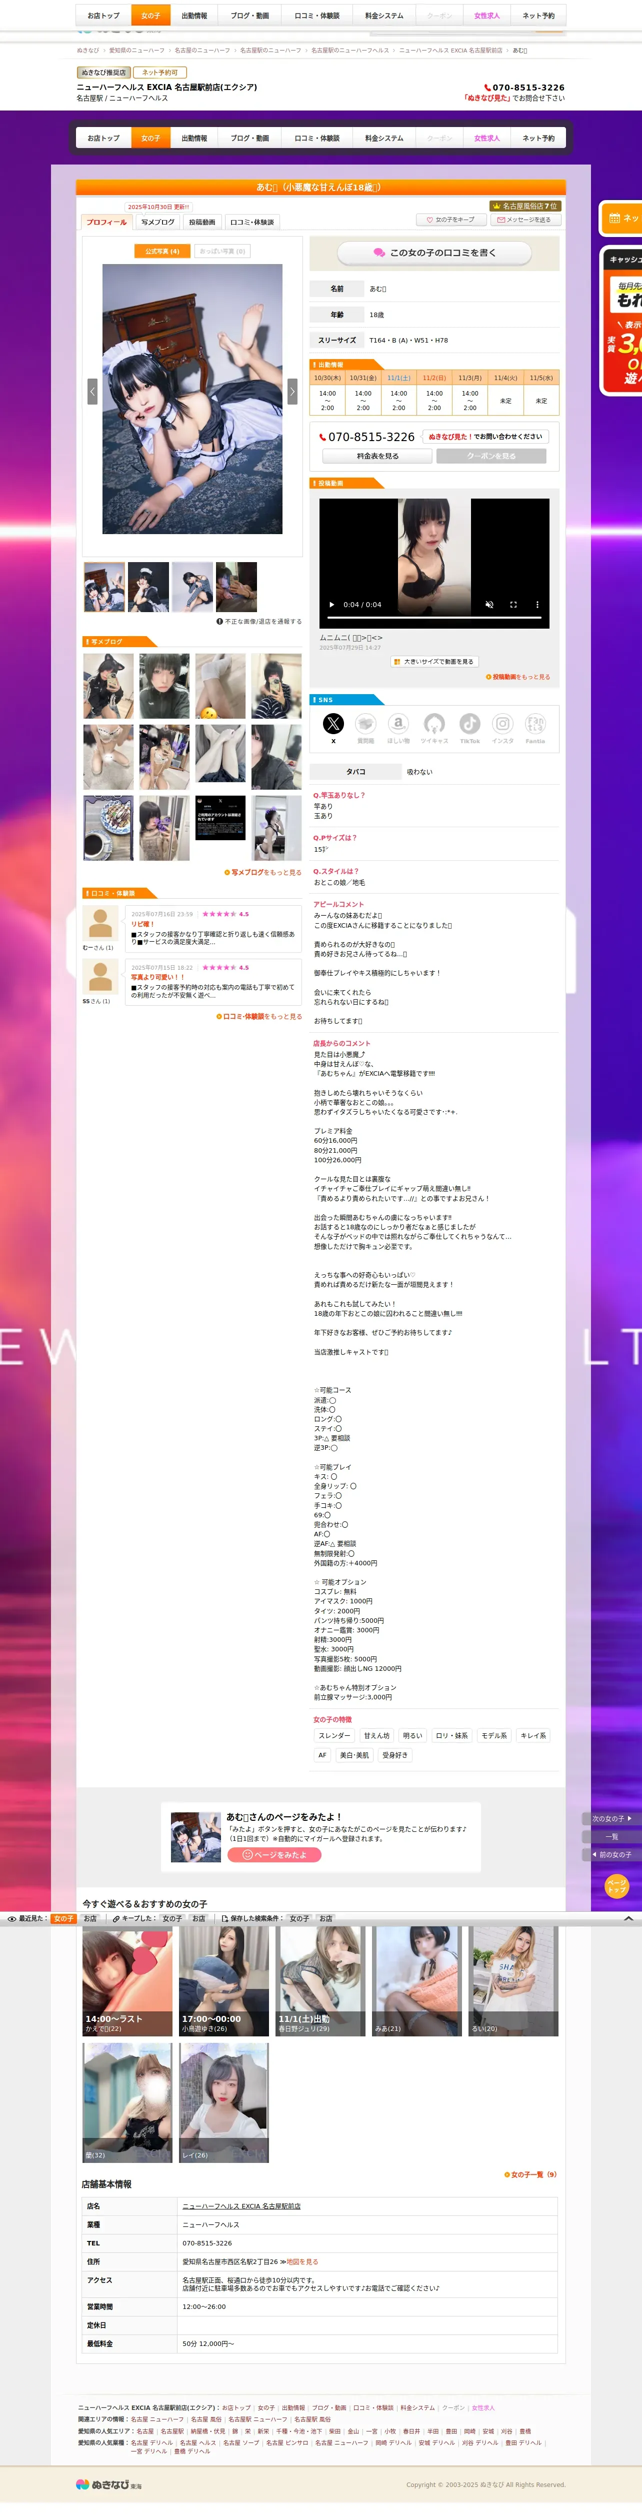Collapse the recently viewed bar chevron
Screen dimensions: 642x2517
click(x=627, y=1918)
